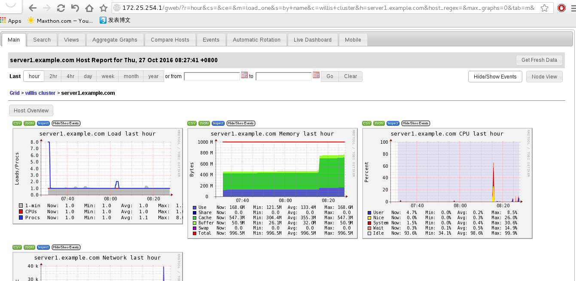Inspect the Load graph

[43, 123]
